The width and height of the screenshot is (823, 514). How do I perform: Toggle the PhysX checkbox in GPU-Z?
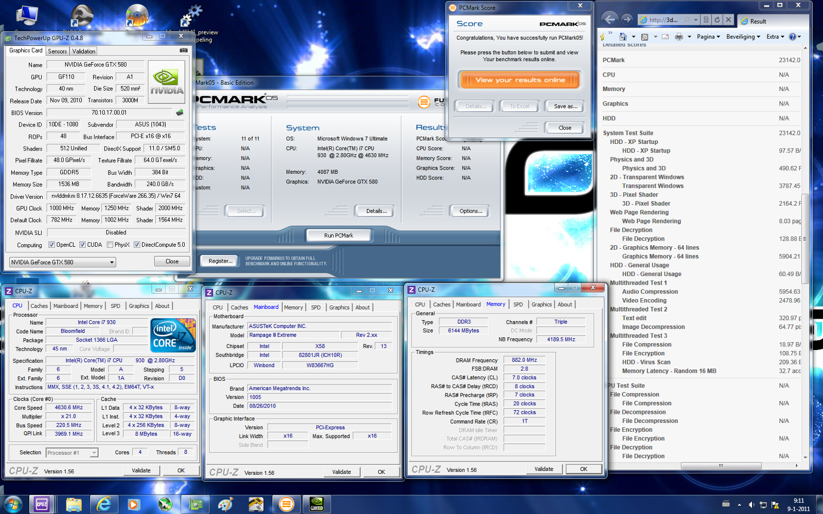110,245
